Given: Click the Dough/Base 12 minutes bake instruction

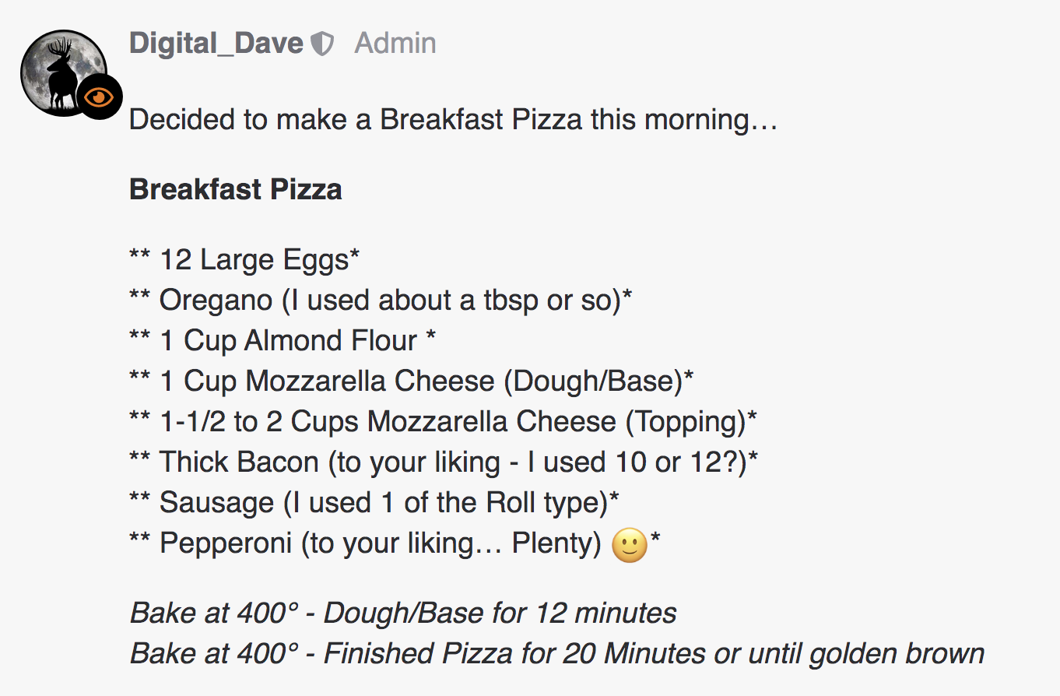Looking at the screenshot, I should pyautogui.click(x=403, y=613).
